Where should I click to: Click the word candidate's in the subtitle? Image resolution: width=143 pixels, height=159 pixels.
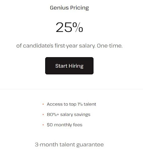[38, 46]
